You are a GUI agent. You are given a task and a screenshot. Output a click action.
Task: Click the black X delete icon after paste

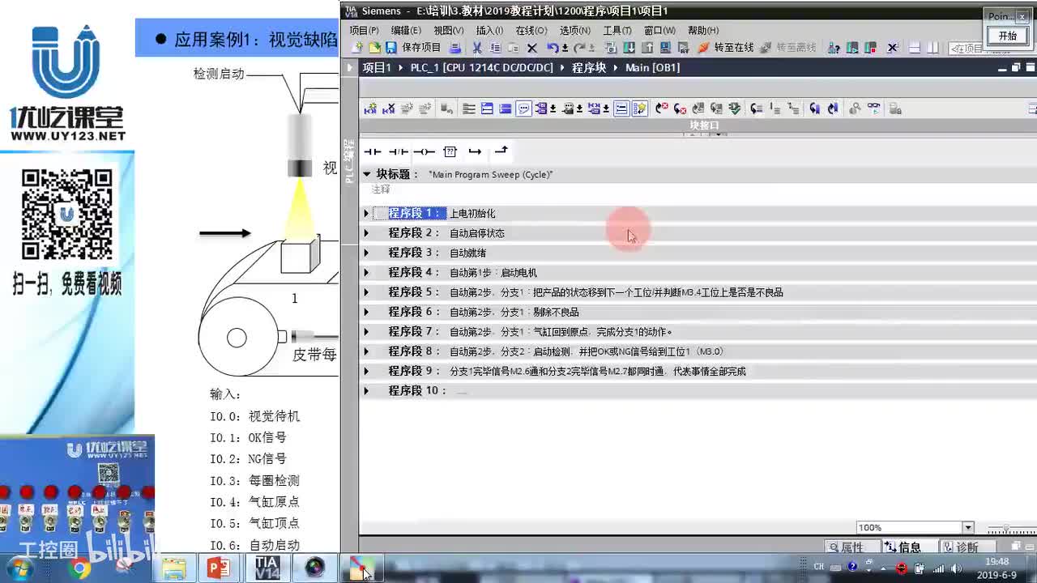531,48
